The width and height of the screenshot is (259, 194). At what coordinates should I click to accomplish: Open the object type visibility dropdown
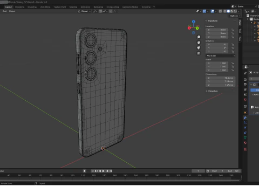[x=199, y=11]
